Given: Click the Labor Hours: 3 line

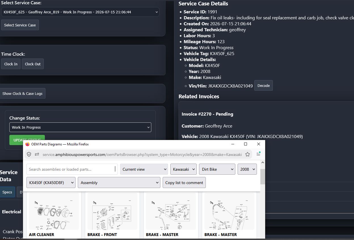Looking at the screenshot, I should pyautogui.click(x=199, y=36).
